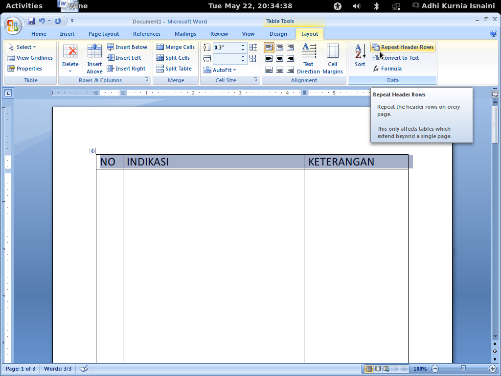Click the ruler tab selector button

[x=8, y=93]
